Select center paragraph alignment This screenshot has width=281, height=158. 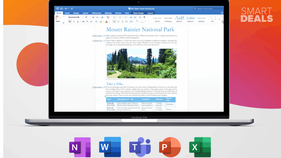tap(118, 21)
